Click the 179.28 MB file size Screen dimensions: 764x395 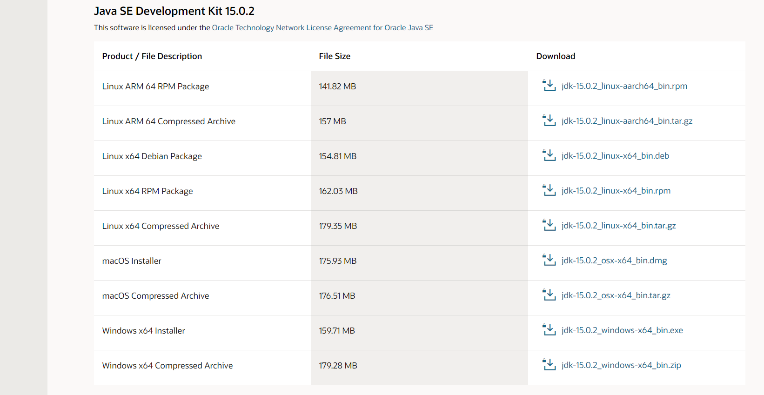[338, 366]
